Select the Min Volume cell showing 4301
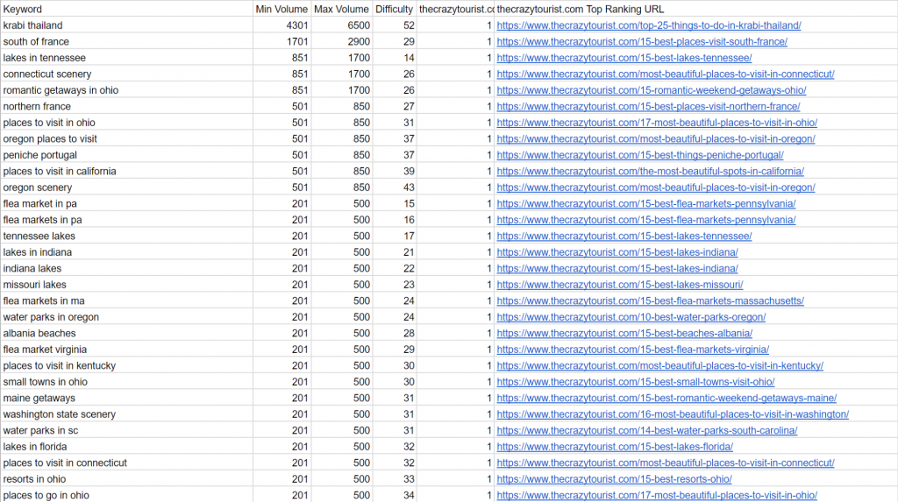Screen dimensions: 898x502 pos(282,25)
